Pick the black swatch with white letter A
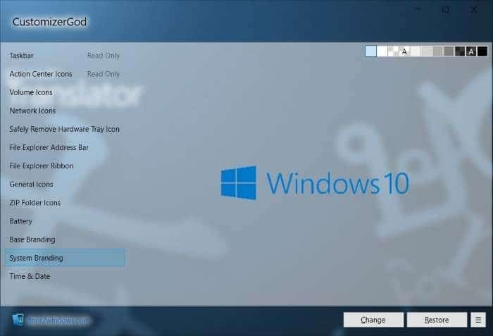This screenshot has height=336, width=493. [471, 51]
